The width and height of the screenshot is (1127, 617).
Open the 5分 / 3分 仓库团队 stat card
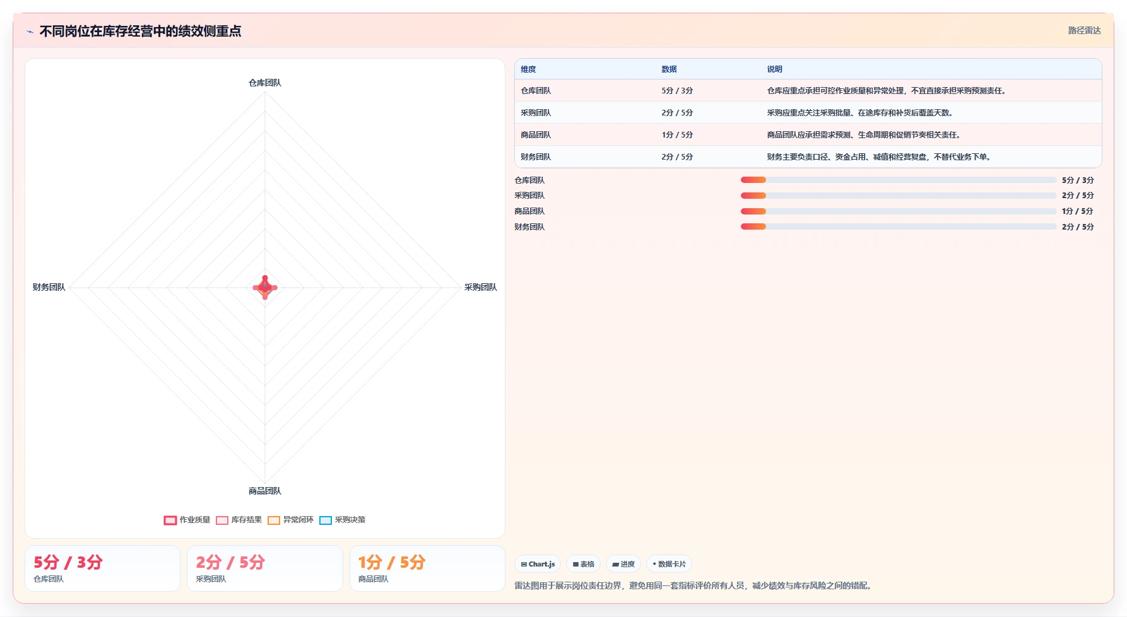pyautogui.click(x=102, y=568)
